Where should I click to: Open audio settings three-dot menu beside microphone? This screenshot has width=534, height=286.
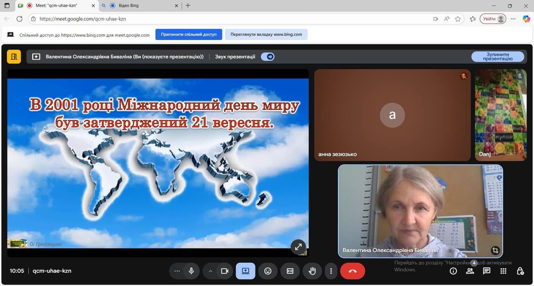click(x=177, y=271)
